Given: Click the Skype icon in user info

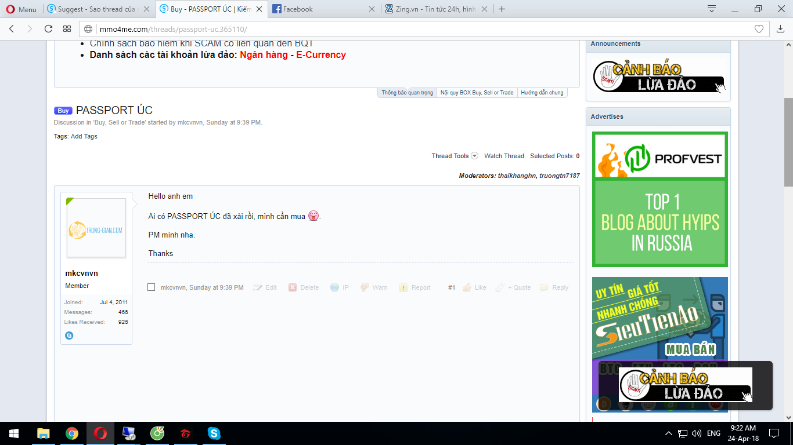Looking at the screenshot, I should pyautogui.click(x=69, y=335).
